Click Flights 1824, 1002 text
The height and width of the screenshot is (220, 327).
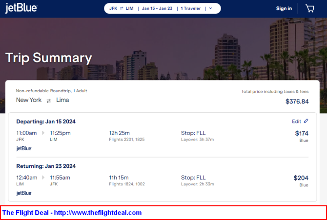(127, 184)
